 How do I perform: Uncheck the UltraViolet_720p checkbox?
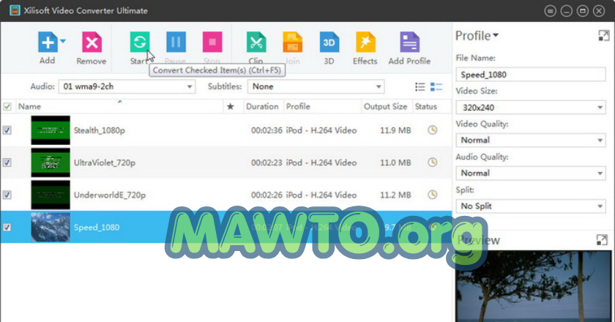7,162
